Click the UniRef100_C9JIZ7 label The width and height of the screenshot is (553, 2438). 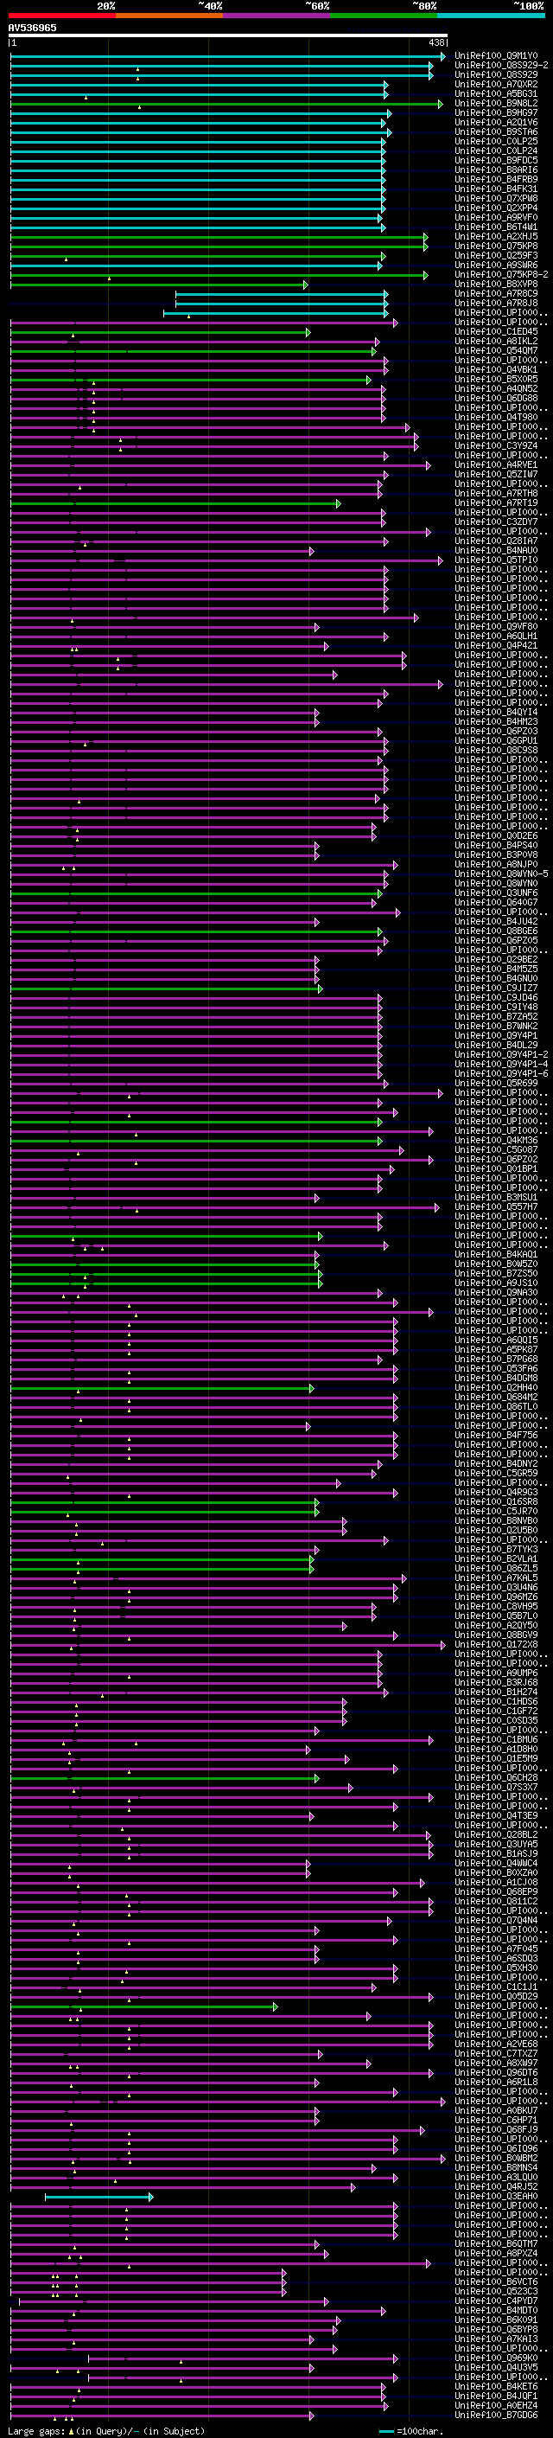[x=496, y=987]
